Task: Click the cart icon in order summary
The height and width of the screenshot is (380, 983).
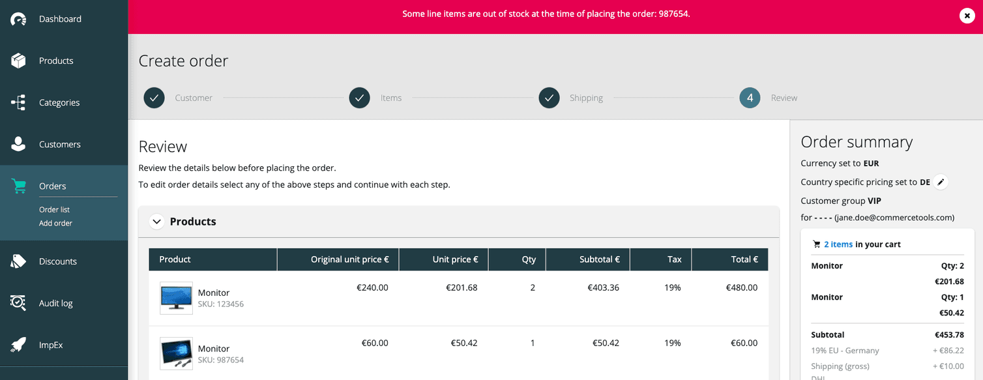Action: (816, 244)
